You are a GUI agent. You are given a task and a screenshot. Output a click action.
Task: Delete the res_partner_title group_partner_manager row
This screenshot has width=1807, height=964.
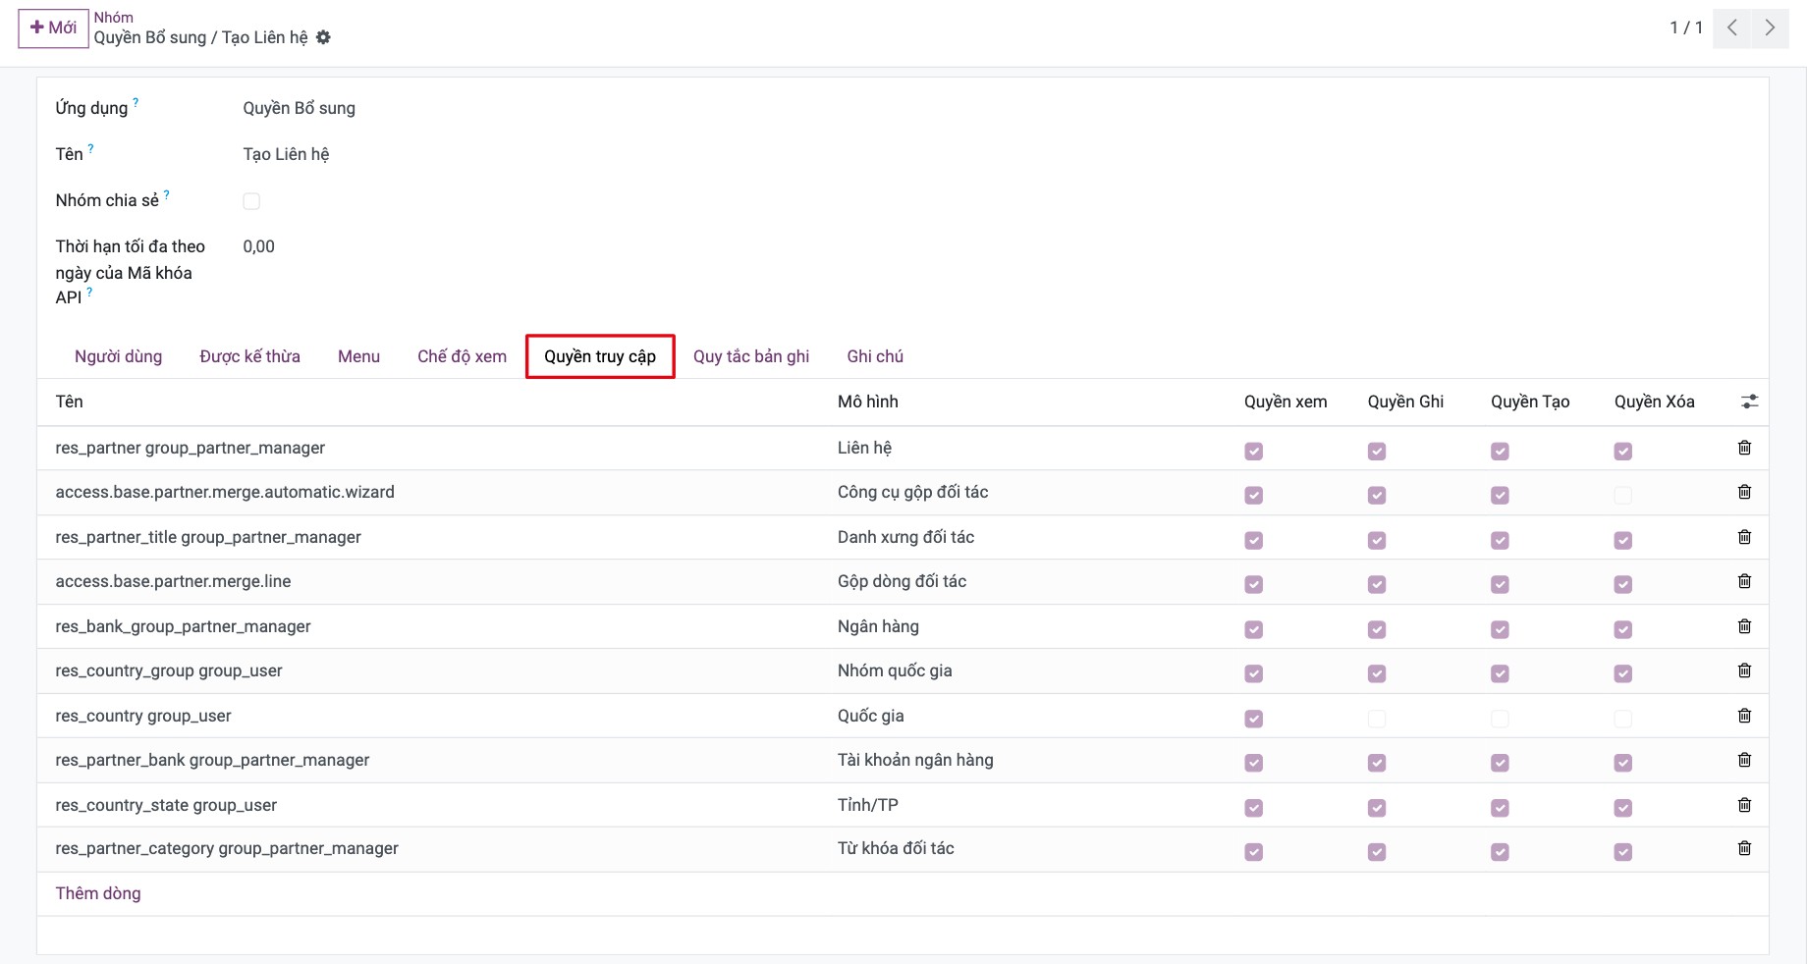point(1744,537)
